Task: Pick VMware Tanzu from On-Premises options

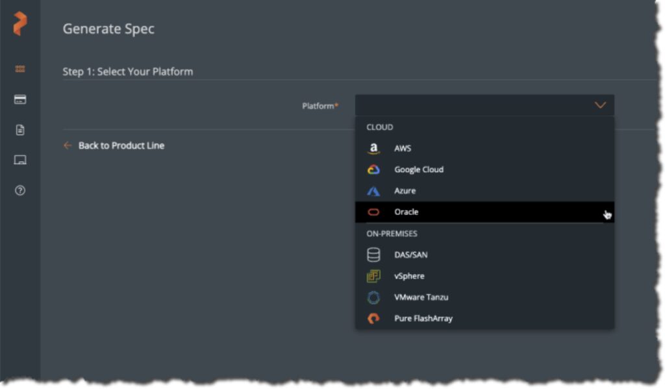Action: (x=421, y=297)
